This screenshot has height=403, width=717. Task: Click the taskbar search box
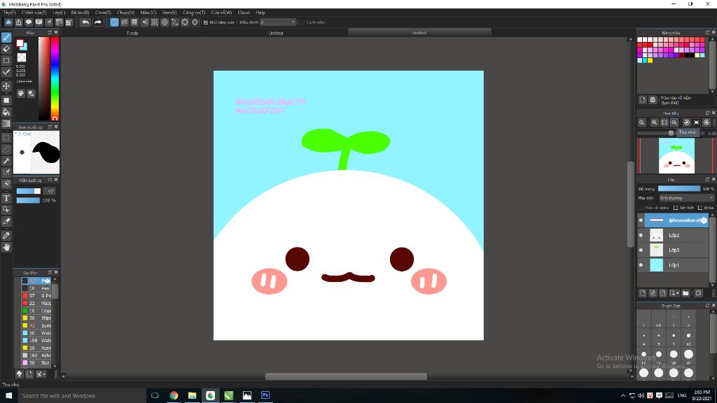(81, 396)
